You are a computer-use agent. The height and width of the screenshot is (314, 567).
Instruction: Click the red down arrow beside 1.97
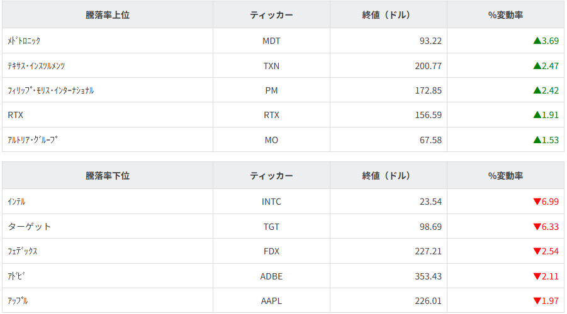click(537, 301)
